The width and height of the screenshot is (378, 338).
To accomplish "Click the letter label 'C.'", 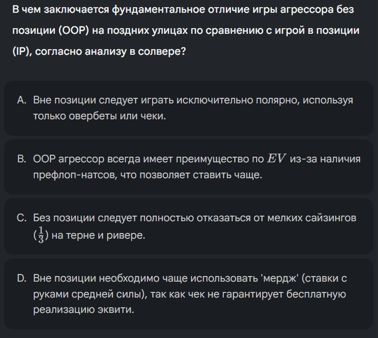I will 22,218.
